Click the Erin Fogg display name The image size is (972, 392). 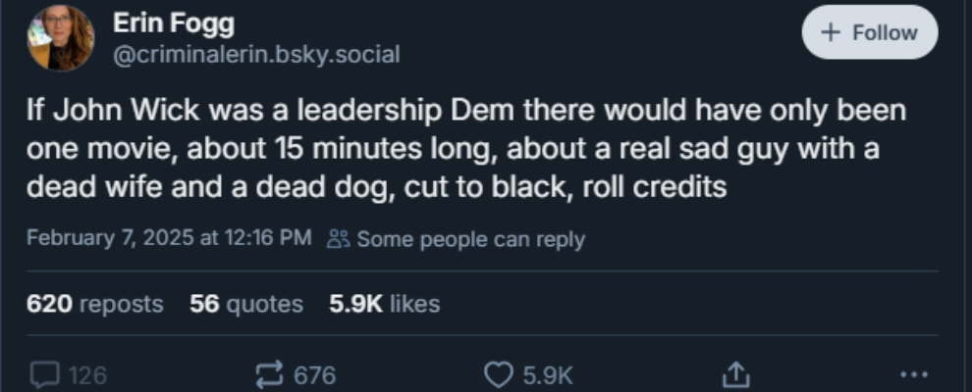[173, 24]
